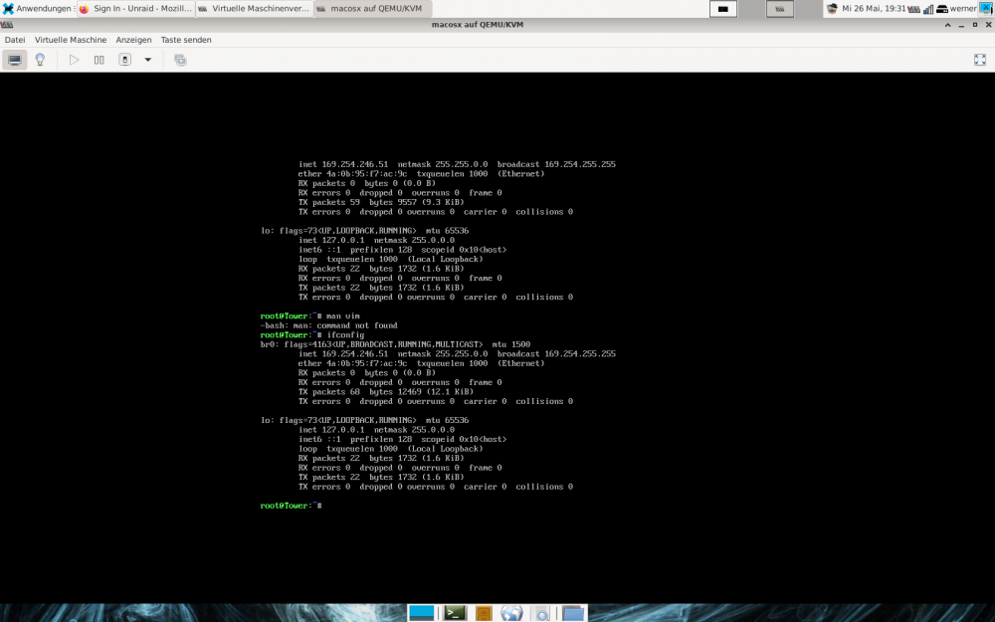This screenshot has height=622, width=995.
Task: Launch the terminal from the dock
Action: pyautogui.click(x=455, y=613)
